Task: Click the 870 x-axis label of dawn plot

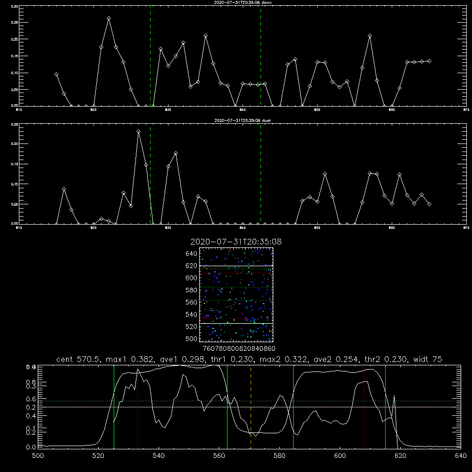Action: 466,110
